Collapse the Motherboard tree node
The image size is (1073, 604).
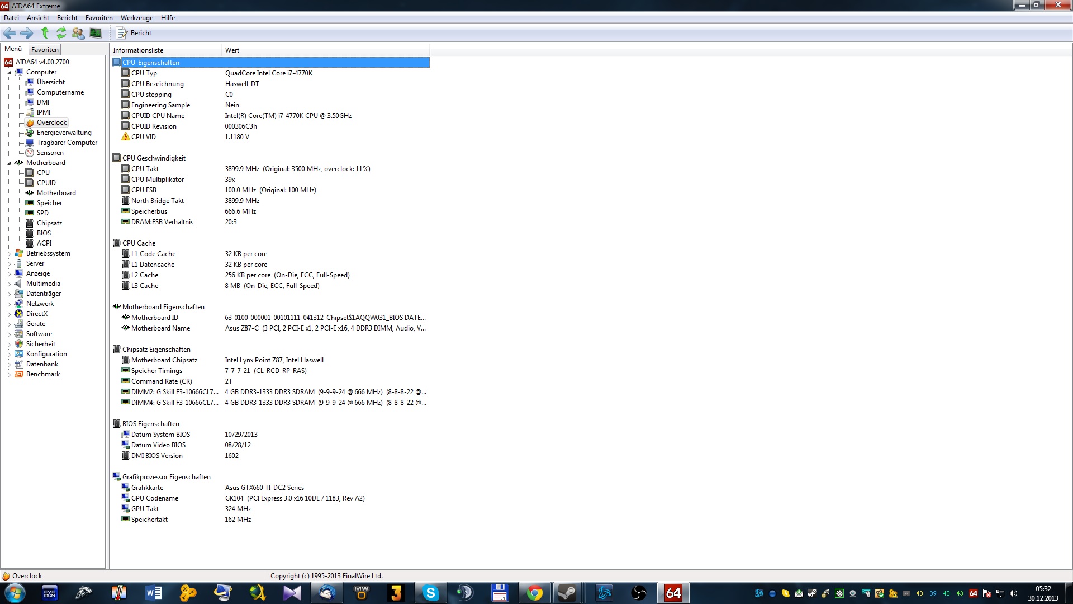(x=9, y=163)
